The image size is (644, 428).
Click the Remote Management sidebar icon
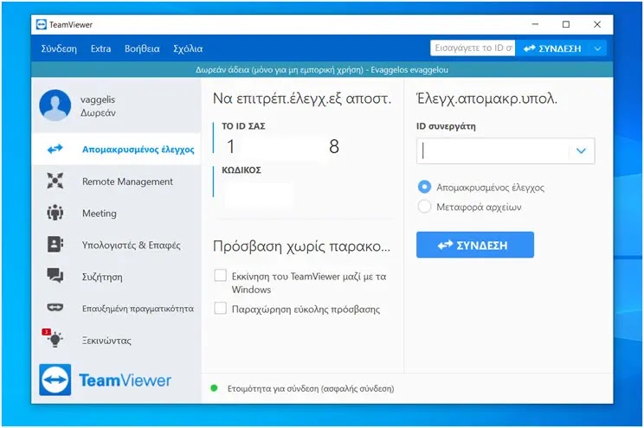point(55,181)
